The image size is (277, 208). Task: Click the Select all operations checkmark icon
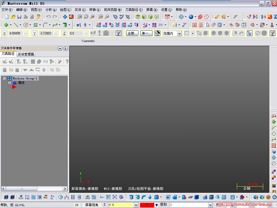[x=5, y=62]
